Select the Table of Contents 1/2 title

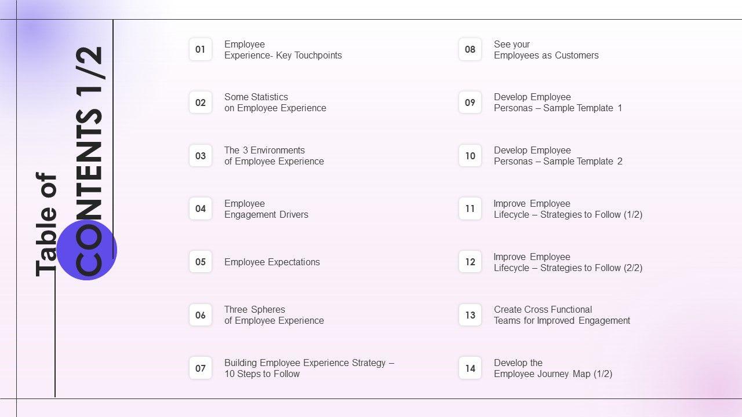pos(70,162)
